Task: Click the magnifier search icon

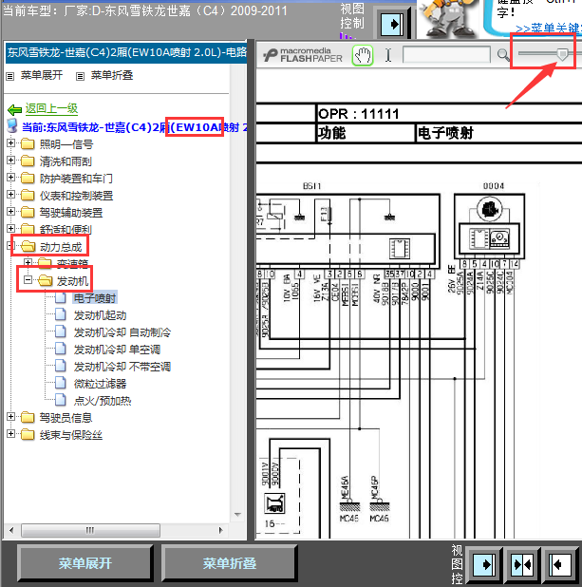Action: (x=503, y=55)
